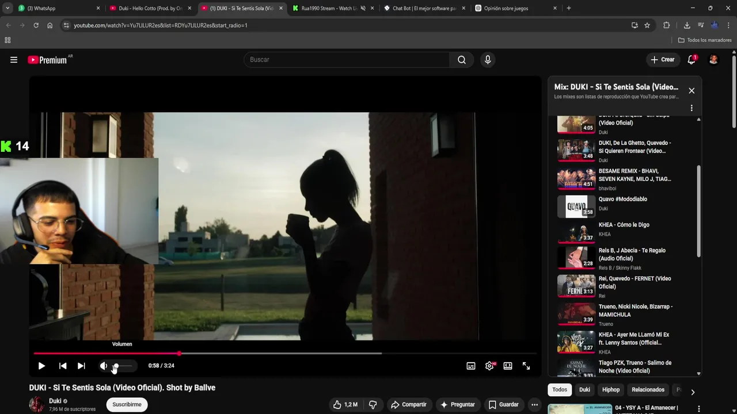The image size is (737, 414).
Task: Open browser downloads
Action: pyautogui.click(x=687, y=25)
